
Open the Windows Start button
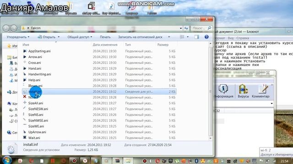tap(7, 160)
